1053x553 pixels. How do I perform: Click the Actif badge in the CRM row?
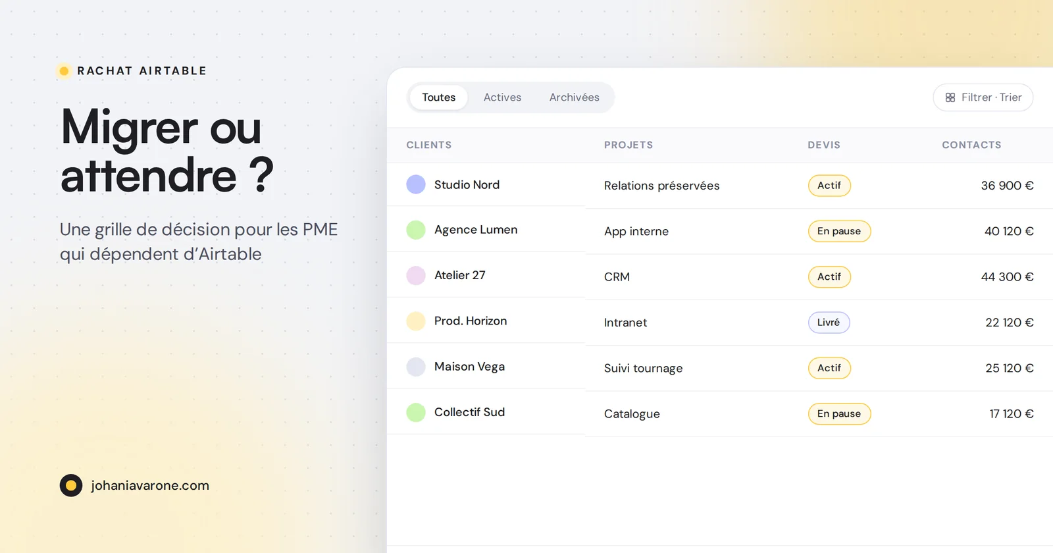(x=829, y=276)
